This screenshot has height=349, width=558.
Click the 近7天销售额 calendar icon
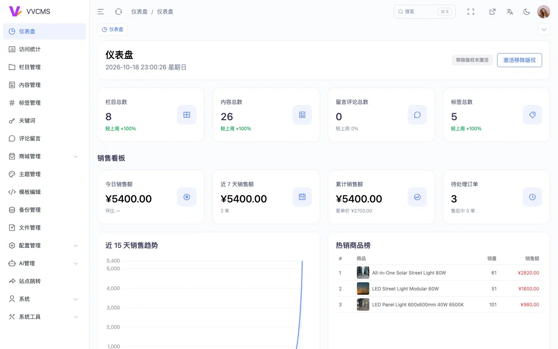click(302, 197)
